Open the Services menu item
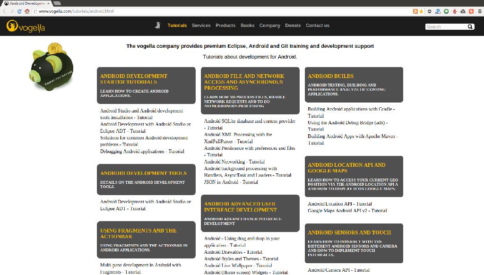 (201, 26)
